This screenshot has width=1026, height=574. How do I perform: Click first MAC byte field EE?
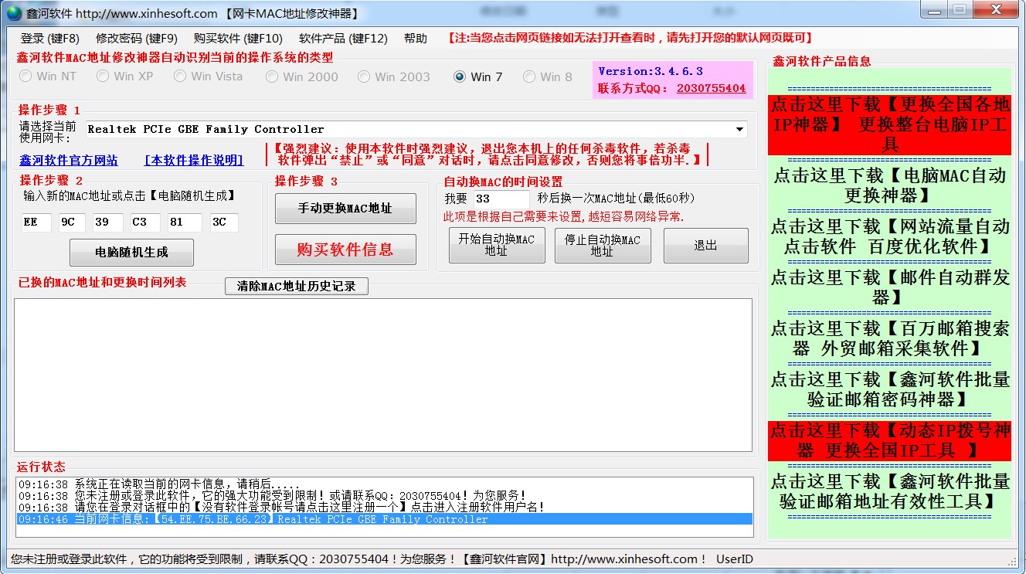[x=36, y=222]
